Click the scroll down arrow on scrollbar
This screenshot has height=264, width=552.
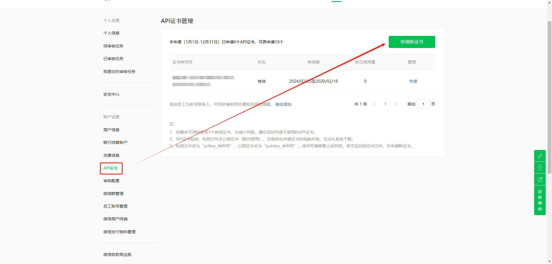[x=549, y=262]
